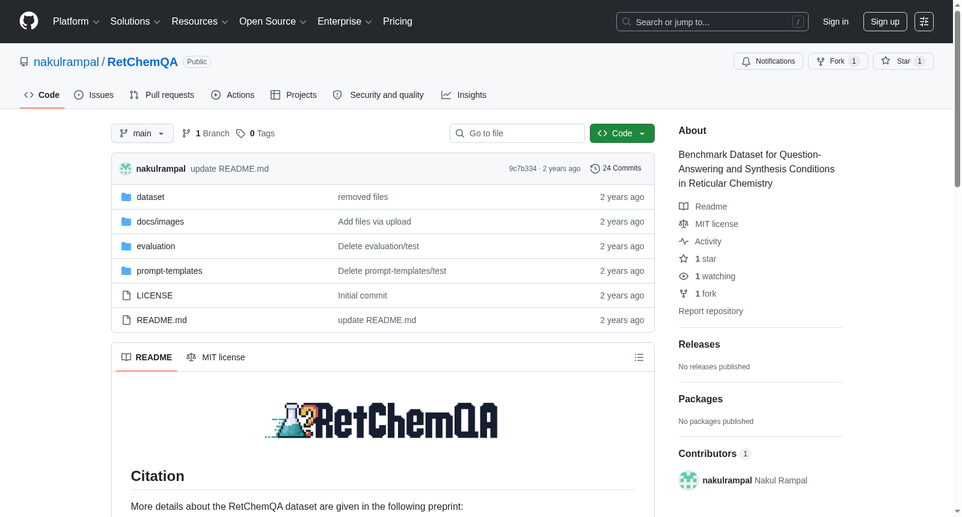Click the LICENSE file icon
The height and width of the screenshot is (517, 962).
(x=126, y=295)
